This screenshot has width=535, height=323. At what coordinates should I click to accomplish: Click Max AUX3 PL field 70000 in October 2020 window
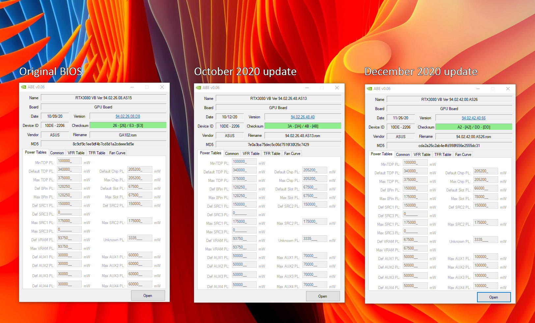click(315, 275)
